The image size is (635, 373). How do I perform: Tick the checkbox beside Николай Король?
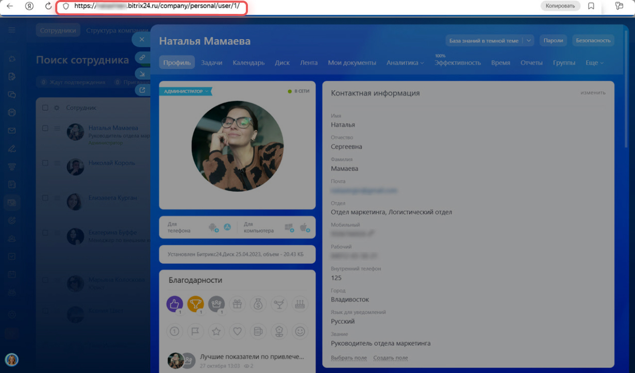coord(45,163)
